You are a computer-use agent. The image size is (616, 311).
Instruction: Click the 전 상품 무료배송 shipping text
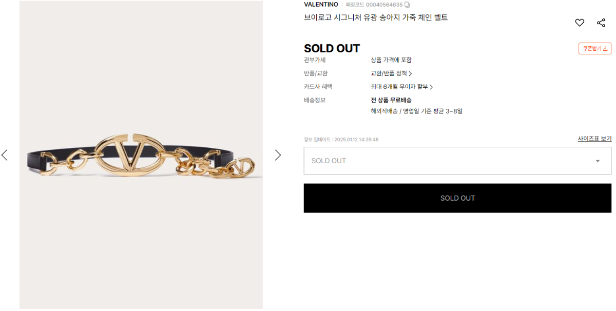point(391,100)
